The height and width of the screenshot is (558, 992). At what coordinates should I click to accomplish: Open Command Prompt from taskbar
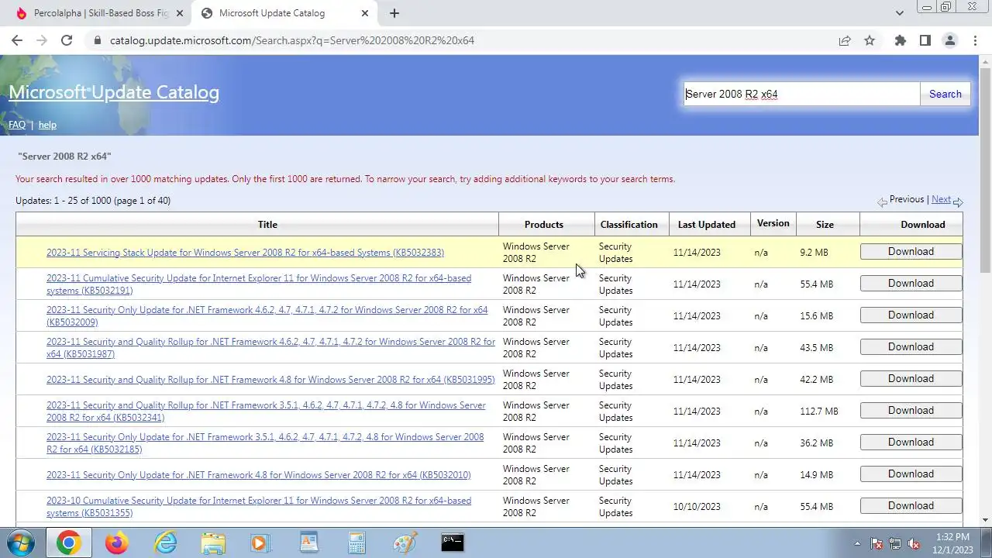453,542
